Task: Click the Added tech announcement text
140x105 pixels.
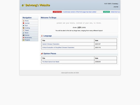Action: pyautogui.click(x=115, y=12)
